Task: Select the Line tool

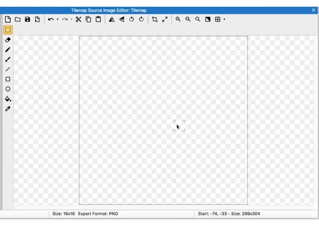Action: click(8, 69)
